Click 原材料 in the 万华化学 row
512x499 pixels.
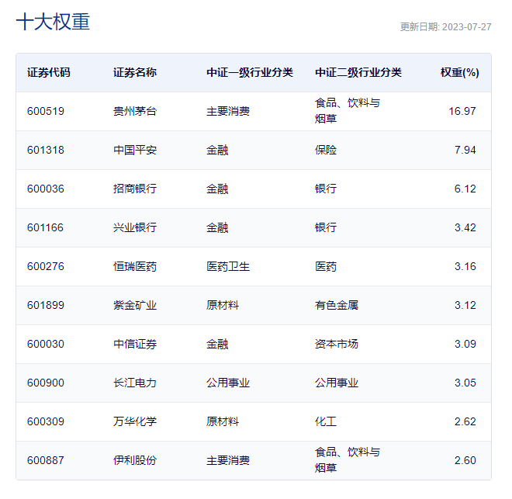pyautogui.click(x=223, y=422)
